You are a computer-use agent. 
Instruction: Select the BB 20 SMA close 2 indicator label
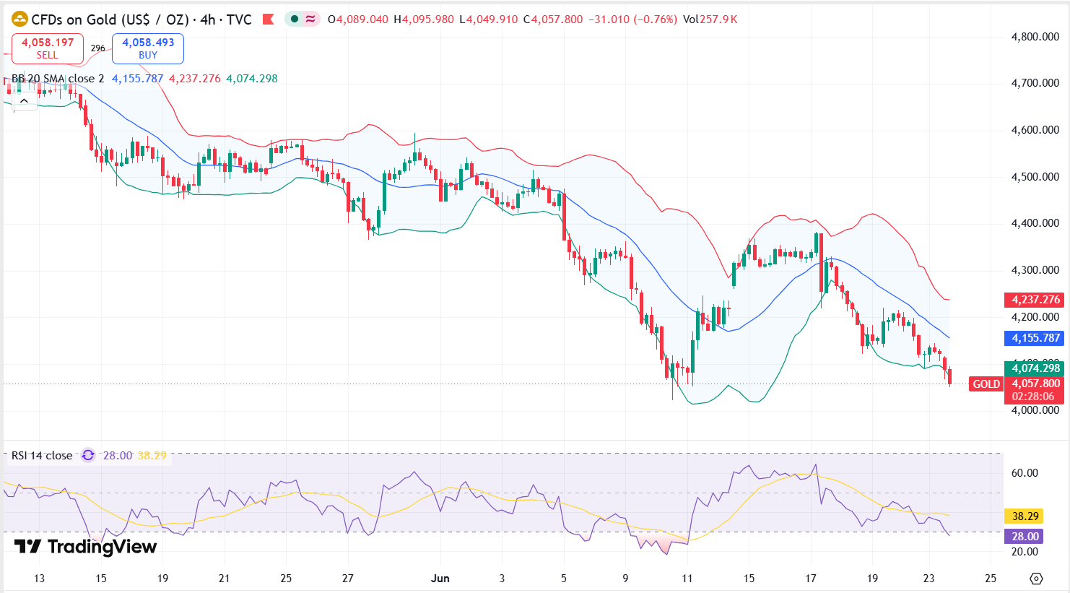(x=58, y=79)
